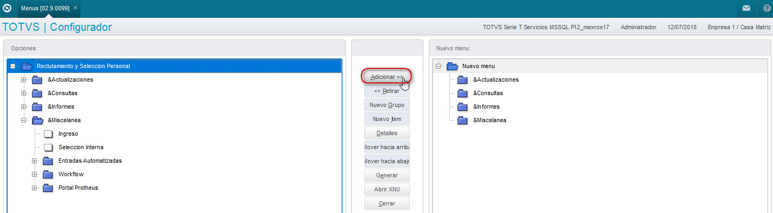Expand &Informes in Opciones tree
The width and height of the screenshot is (773, 213).
tap(23, 107)
